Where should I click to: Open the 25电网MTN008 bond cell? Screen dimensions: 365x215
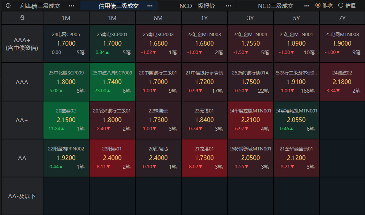click(x=342, y=44)
